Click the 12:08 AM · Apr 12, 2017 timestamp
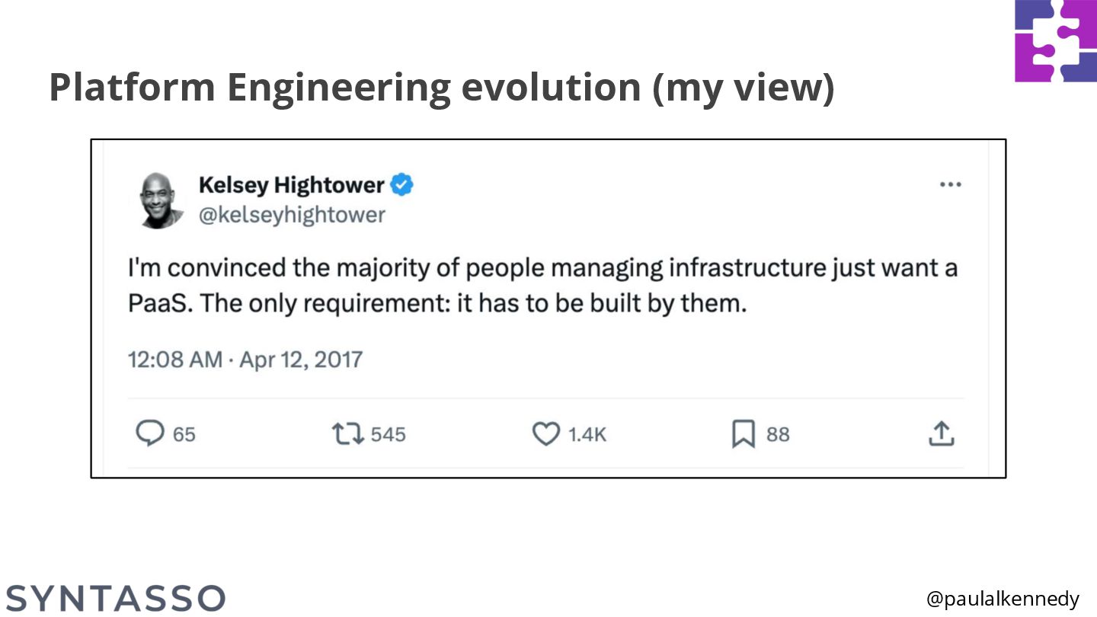Viewport: 1097px width, 617px height. pyautogui.click(x=245, y=359)
